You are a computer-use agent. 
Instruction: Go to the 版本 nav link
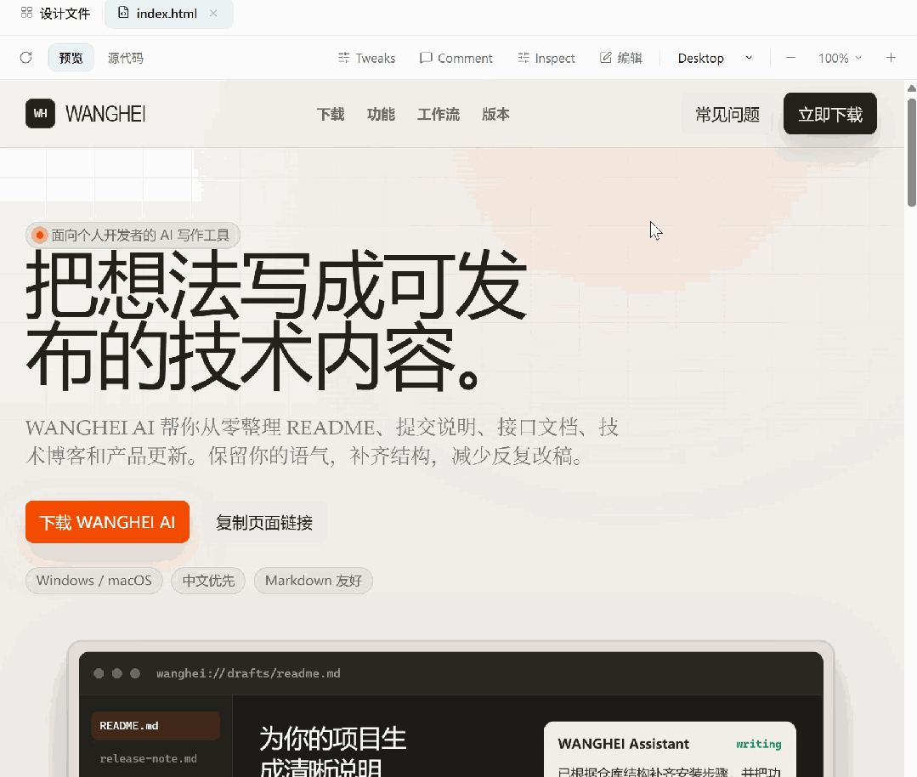[495, 114]
